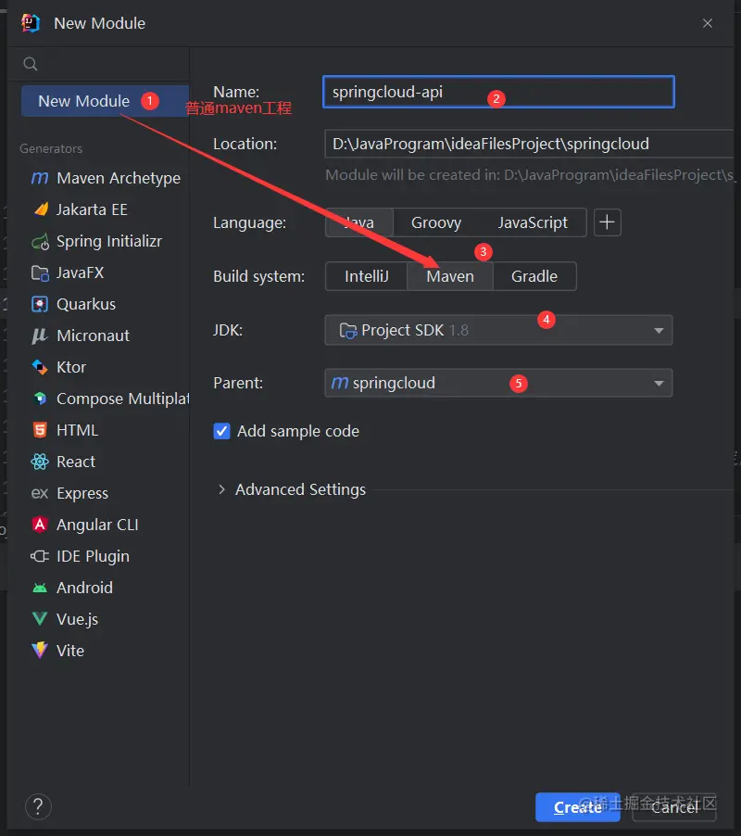Image resolution: width=741 pixels, height=836 pixels.
Task: Select the Vite generator icon
Action: pos(40,651)
